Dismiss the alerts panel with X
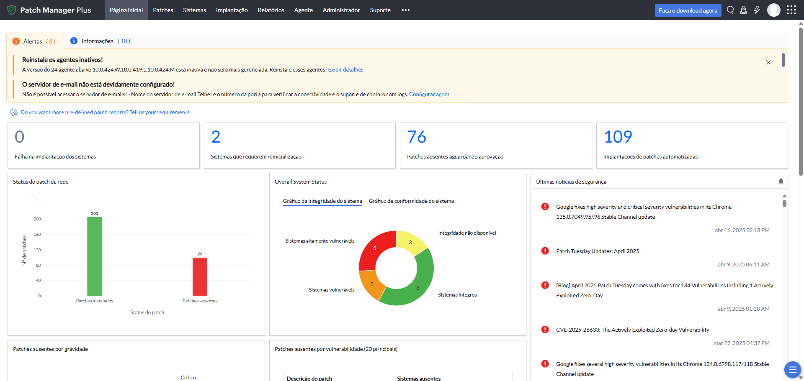 [768, 62]
